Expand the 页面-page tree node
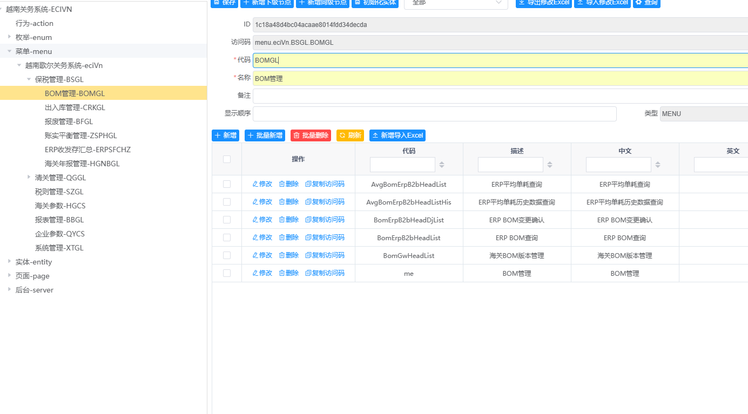748x414 pixels. (9, 275)
